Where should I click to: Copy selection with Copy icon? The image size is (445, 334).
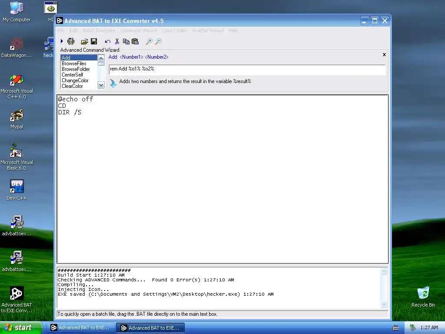tap(126, 41)
